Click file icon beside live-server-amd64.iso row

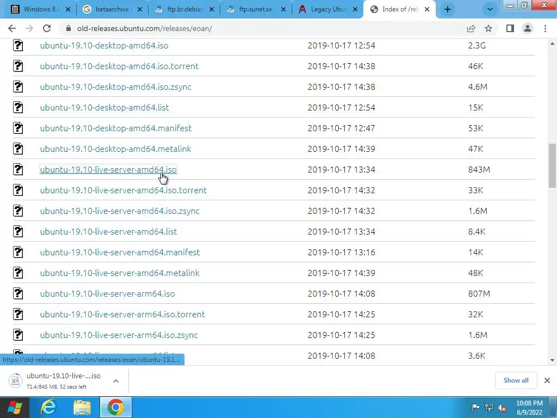coord(18,170)
